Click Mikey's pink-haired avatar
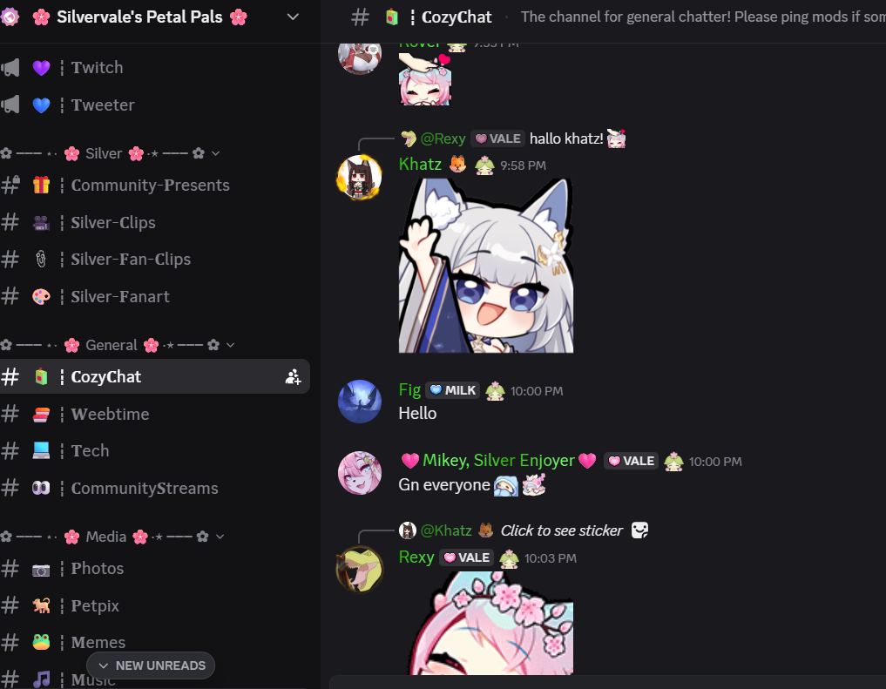 [360, 473]
